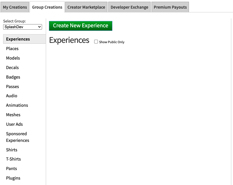Select the Group Creations tab
Image resolution: width=233 pixels, height=185 pixels.
47,7
